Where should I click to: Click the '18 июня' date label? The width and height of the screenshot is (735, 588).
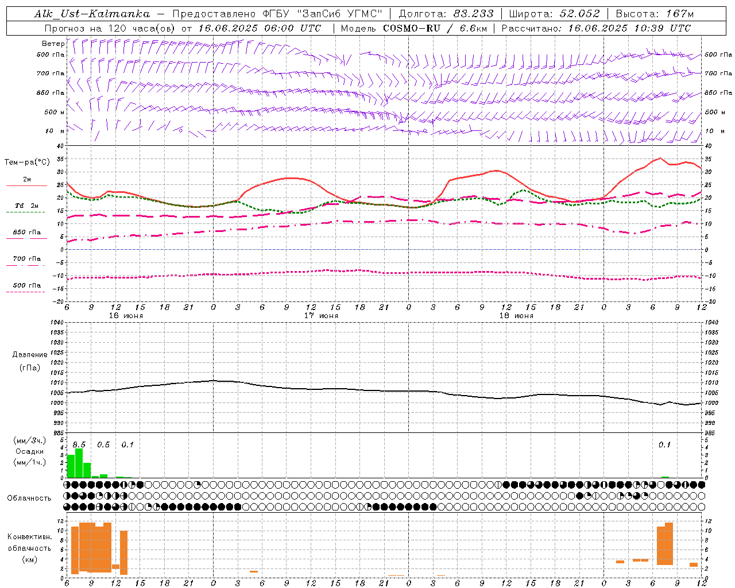(x=516, y=316)
